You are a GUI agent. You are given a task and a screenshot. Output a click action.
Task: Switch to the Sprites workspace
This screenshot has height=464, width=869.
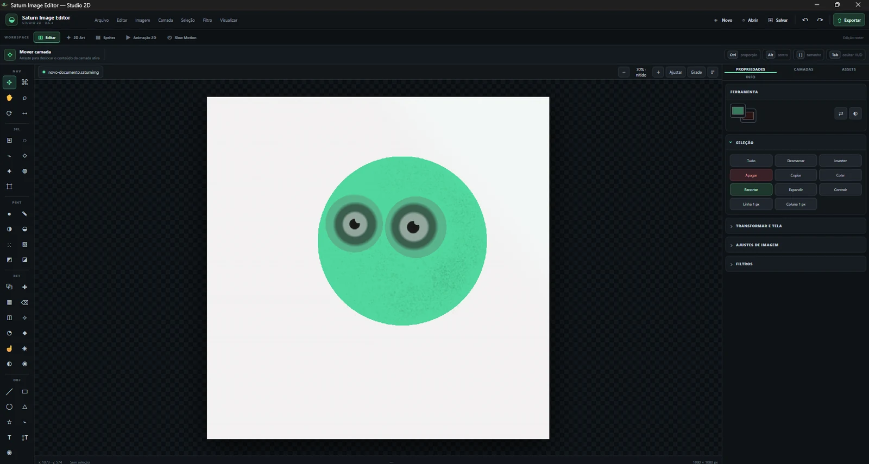pyautogui.click(x=105, y=37)
